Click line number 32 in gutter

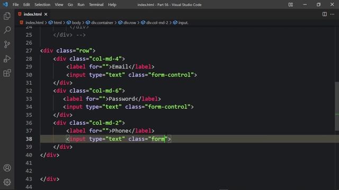coord(29,91)
